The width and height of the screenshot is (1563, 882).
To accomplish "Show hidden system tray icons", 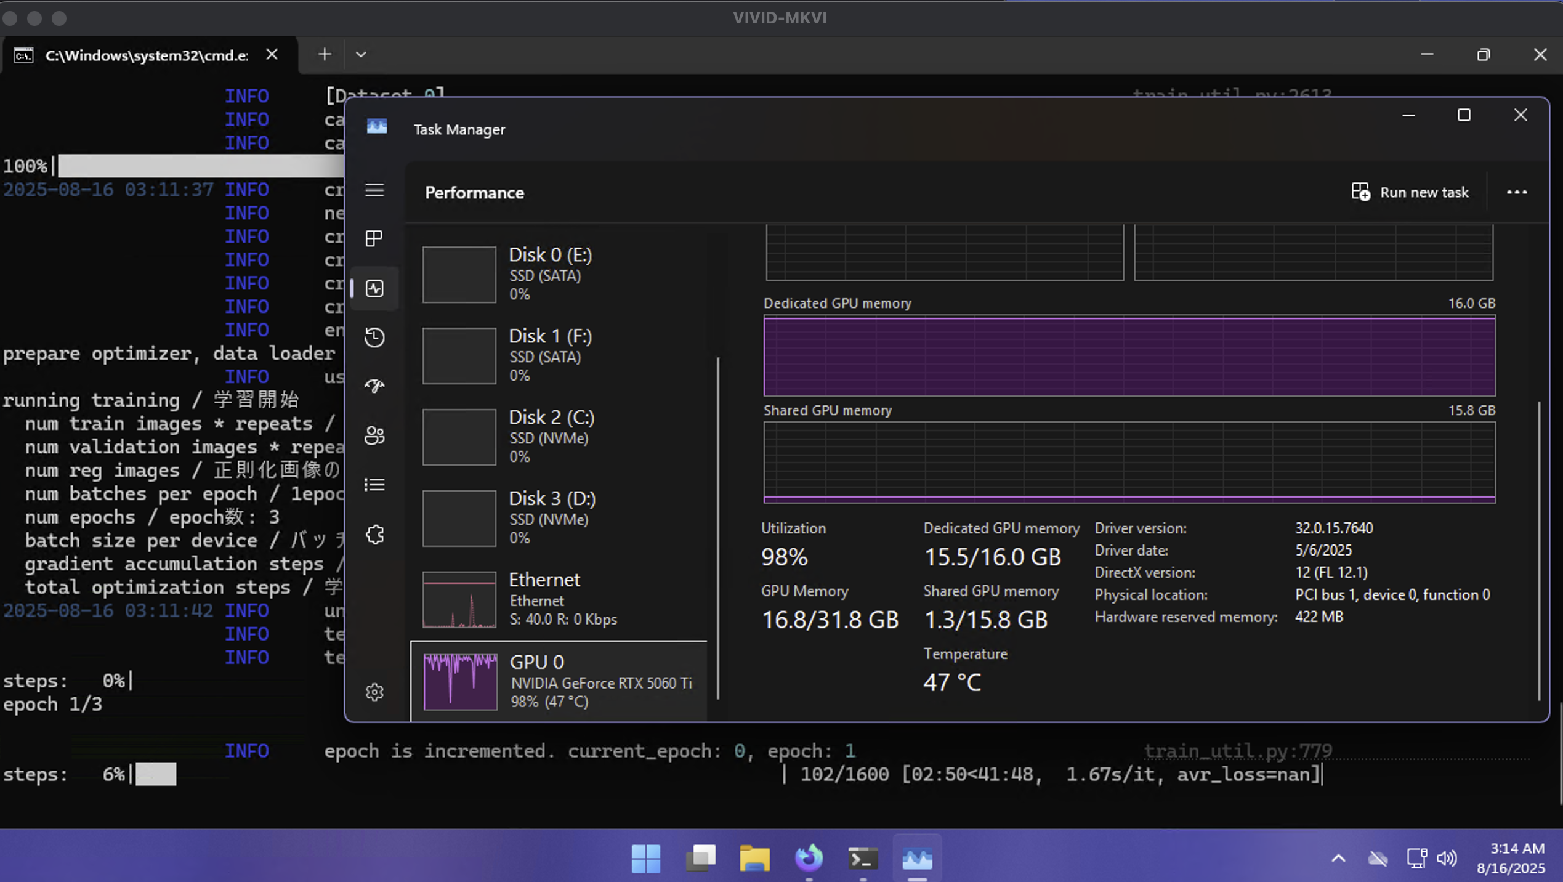I will point(1338,858).
